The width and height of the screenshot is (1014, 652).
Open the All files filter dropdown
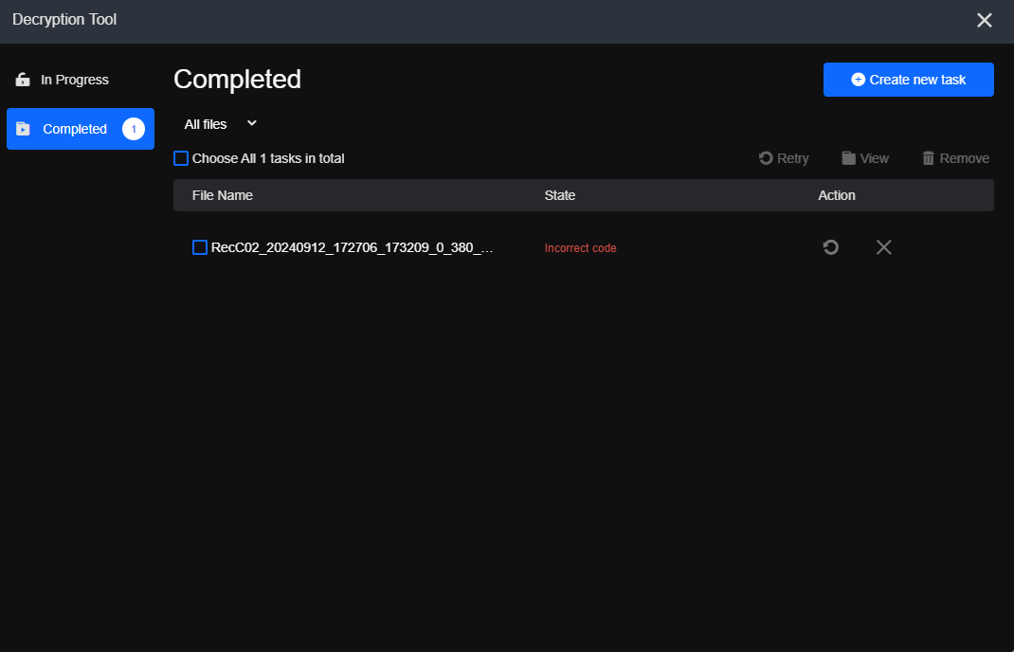221,124
